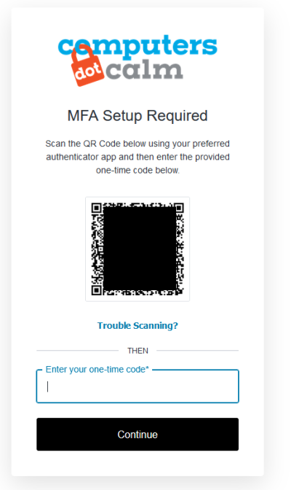Screen dimensions: 291x490
Task: Click the divider line right of THEN
Action: [197, 351]
